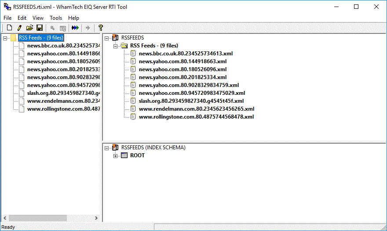Select news.yahoo.com.80.945720983475029.xml in right tree
Screen dimensions: 387x231
tap(192, 93)
